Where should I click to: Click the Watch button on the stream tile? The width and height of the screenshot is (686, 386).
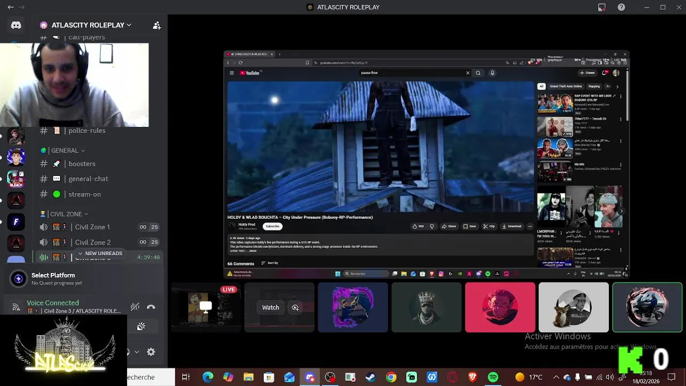[270, 307]
